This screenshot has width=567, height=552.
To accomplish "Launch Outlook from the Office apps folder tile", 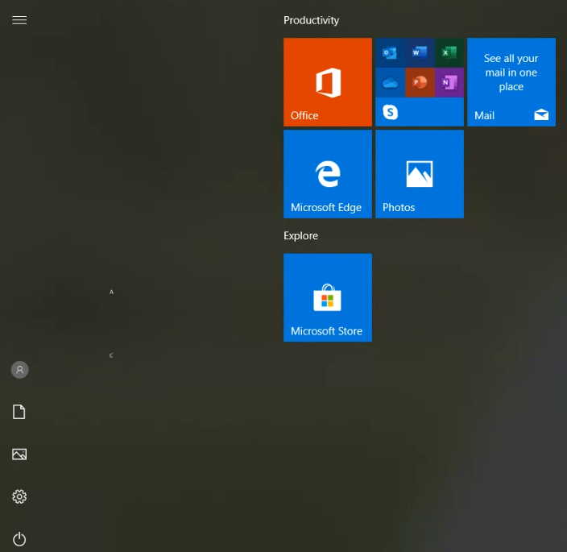I will click(390, 53).
